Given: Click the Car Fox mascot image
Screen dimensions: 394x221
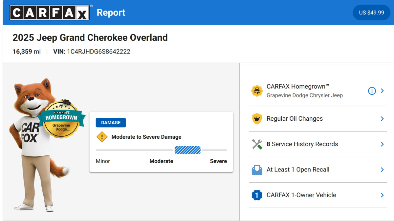Looking at the screenshot, I should [x=39, y=144].
